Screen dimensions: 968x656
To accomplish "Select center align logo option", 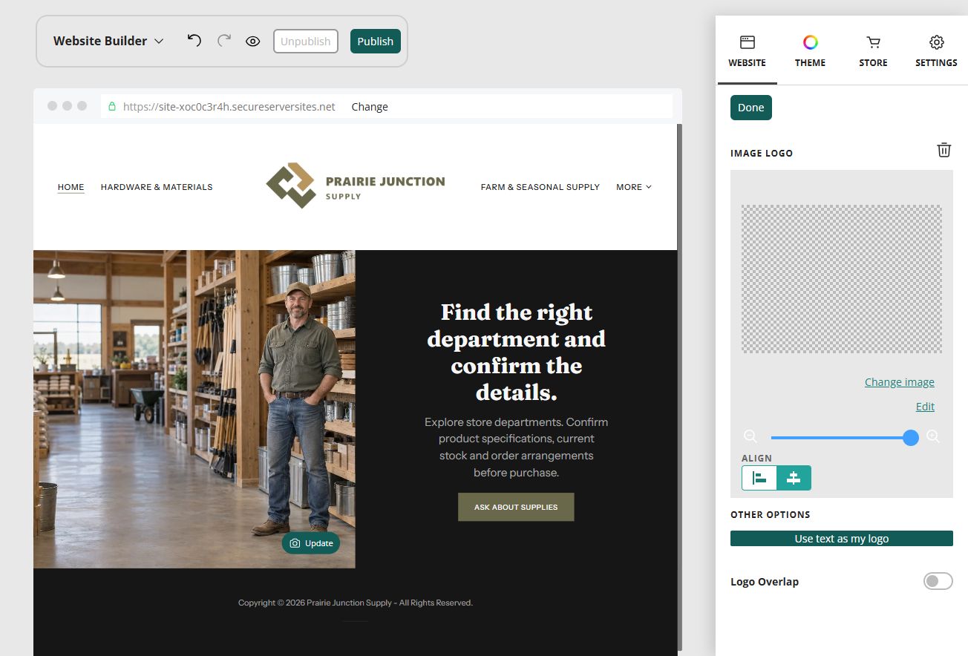I will coord(794,478).
